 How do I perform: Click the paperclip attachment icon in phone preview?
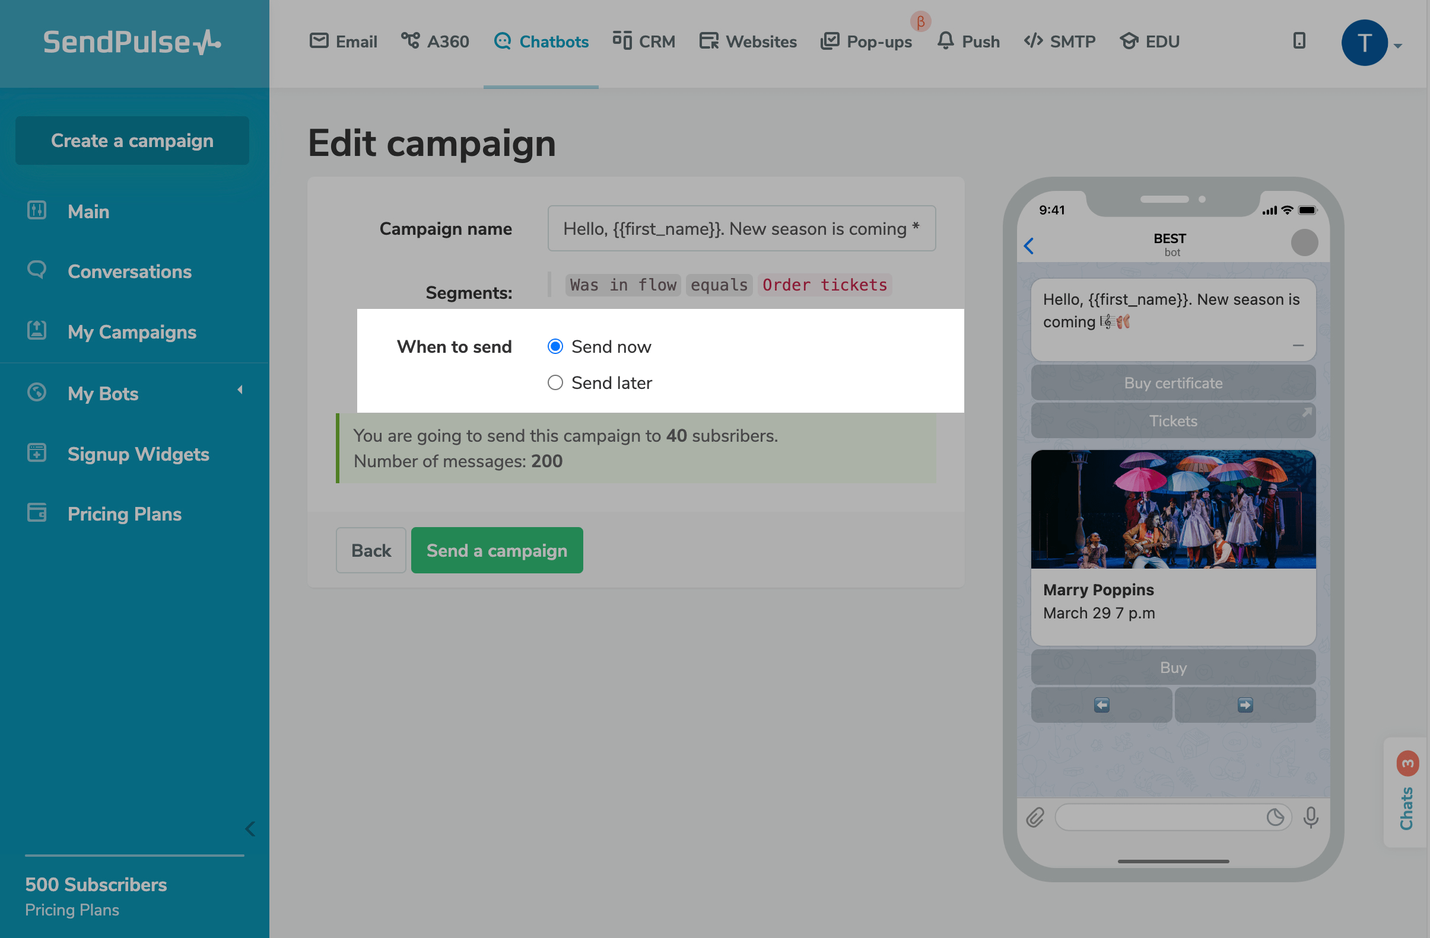[1035, 817]
